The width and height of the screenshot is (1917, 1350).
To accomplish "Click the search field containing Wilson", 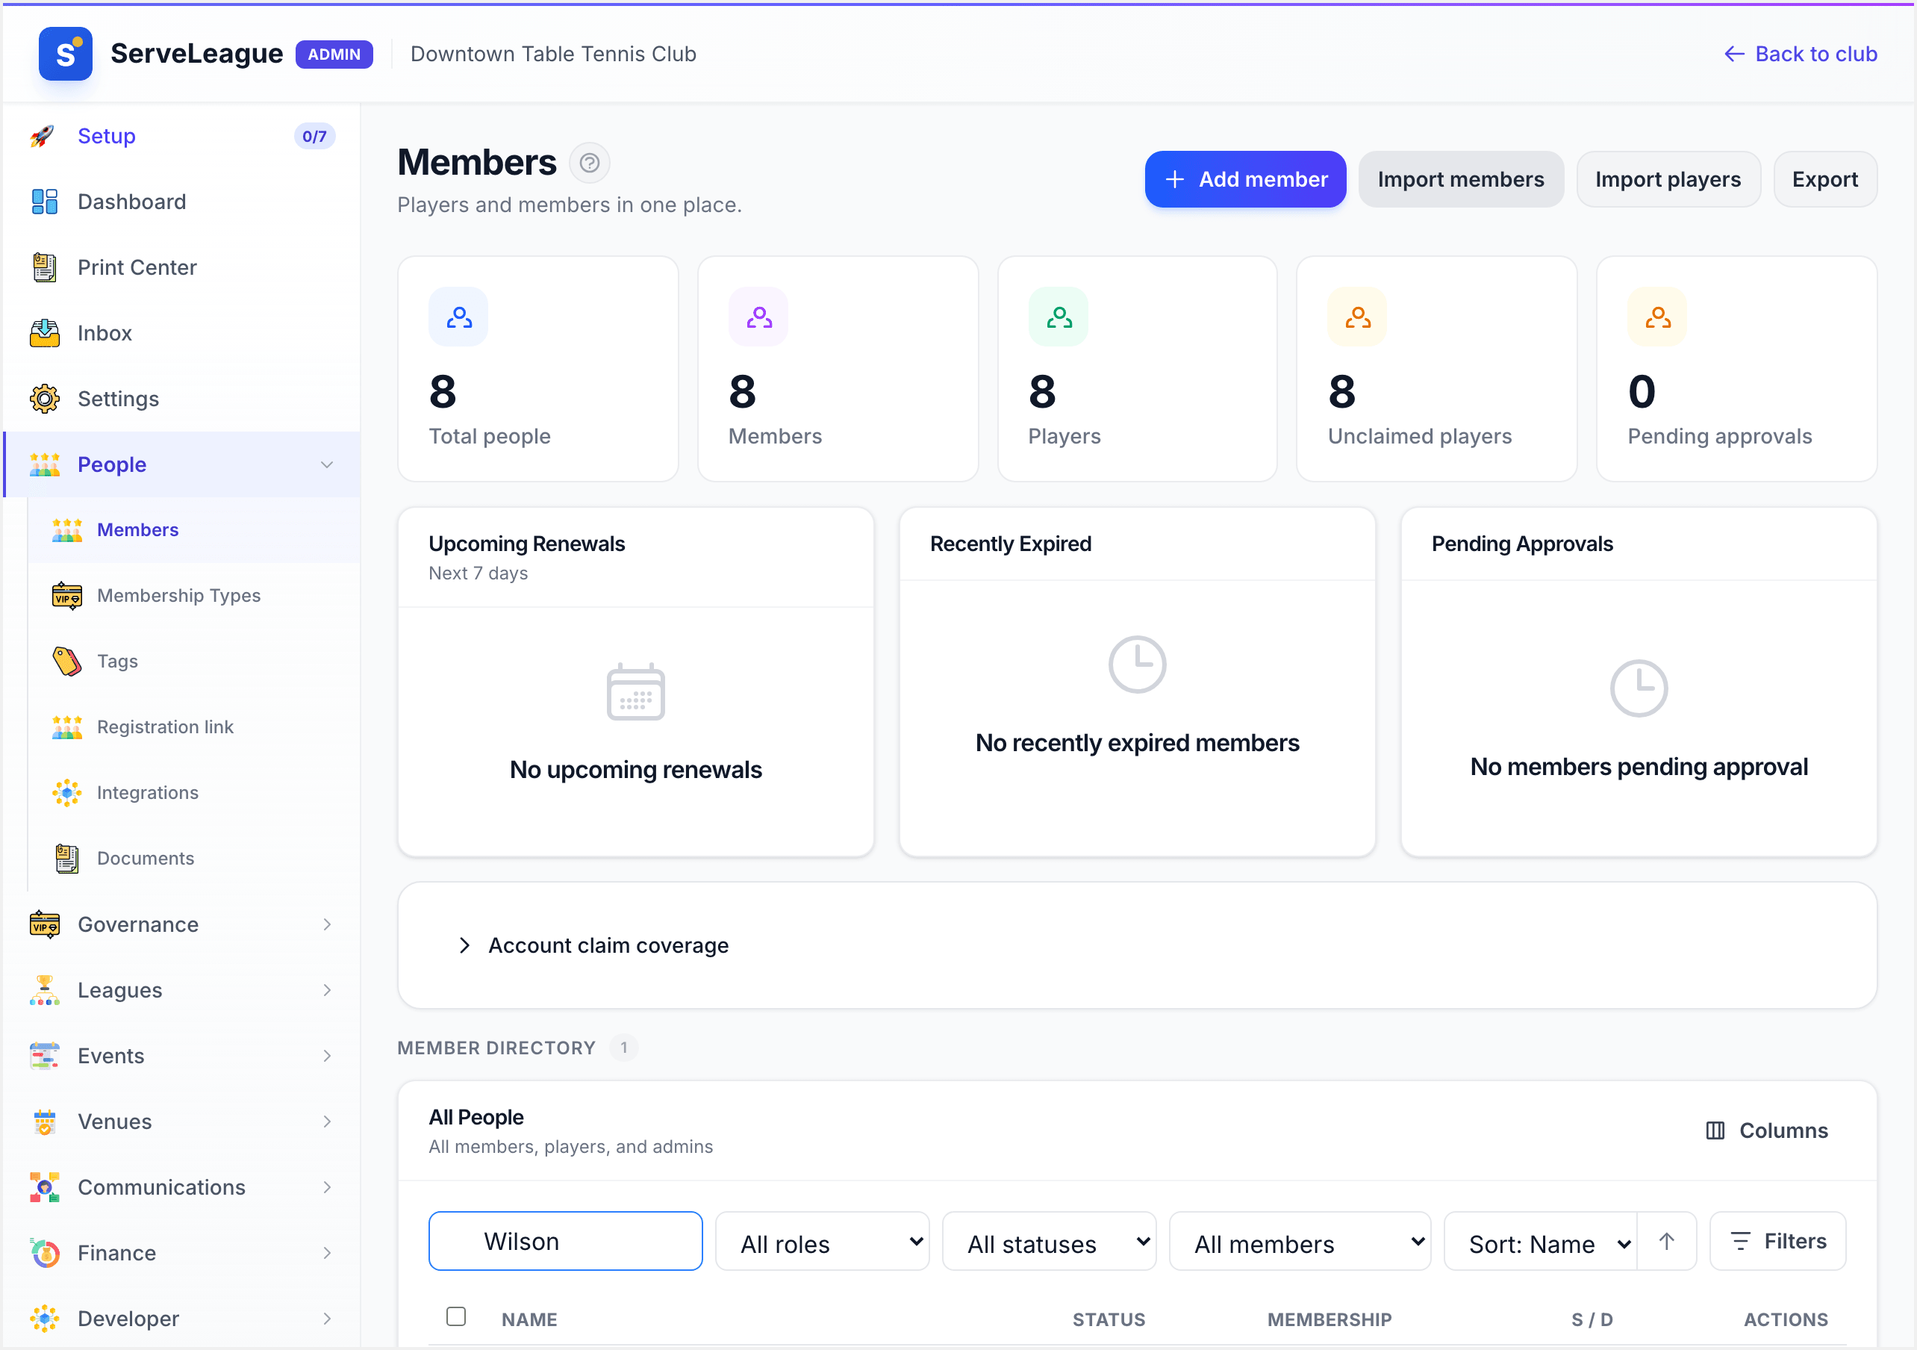I will tap(565, 1242).
